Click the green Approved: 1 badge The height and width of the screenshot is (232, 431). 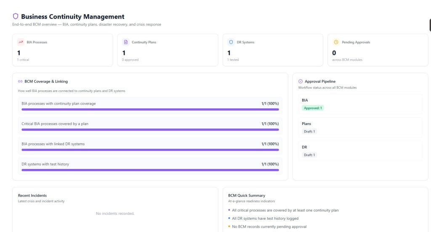click(x=313, y=108)
